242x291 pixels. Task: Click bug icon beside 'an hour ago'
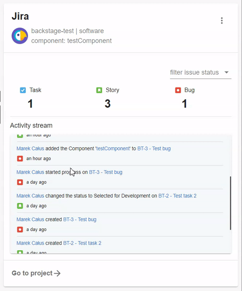20,159
